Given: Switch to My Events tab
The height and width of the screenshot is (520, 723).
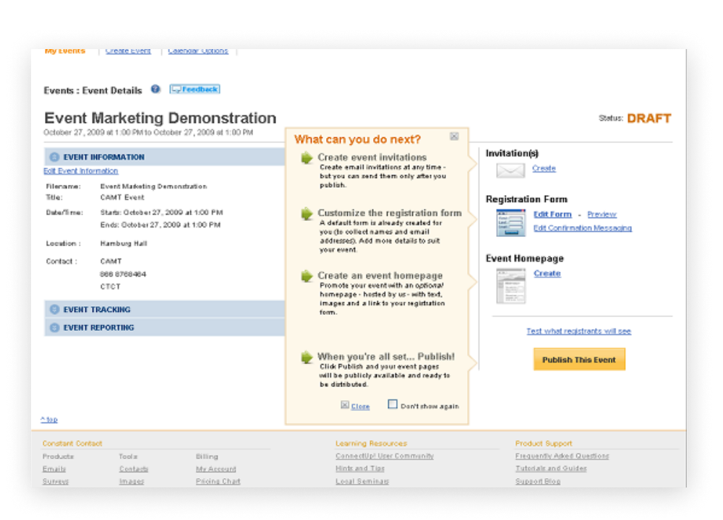Looking at the screenshot, I should (x=65, y=51).
